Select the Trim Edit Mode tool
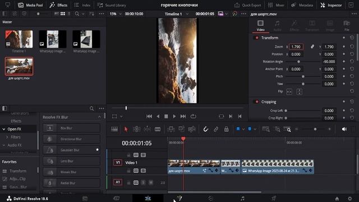 [x=137, y=129]
